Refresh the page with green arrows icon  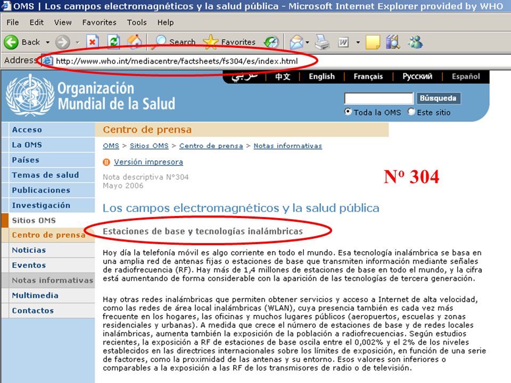(x=113, y=42)
